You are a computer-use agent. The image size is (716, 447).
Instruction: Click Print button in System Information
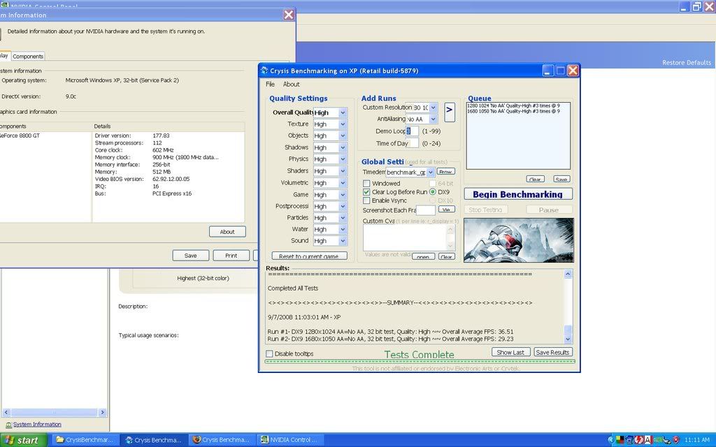point(231,256)
